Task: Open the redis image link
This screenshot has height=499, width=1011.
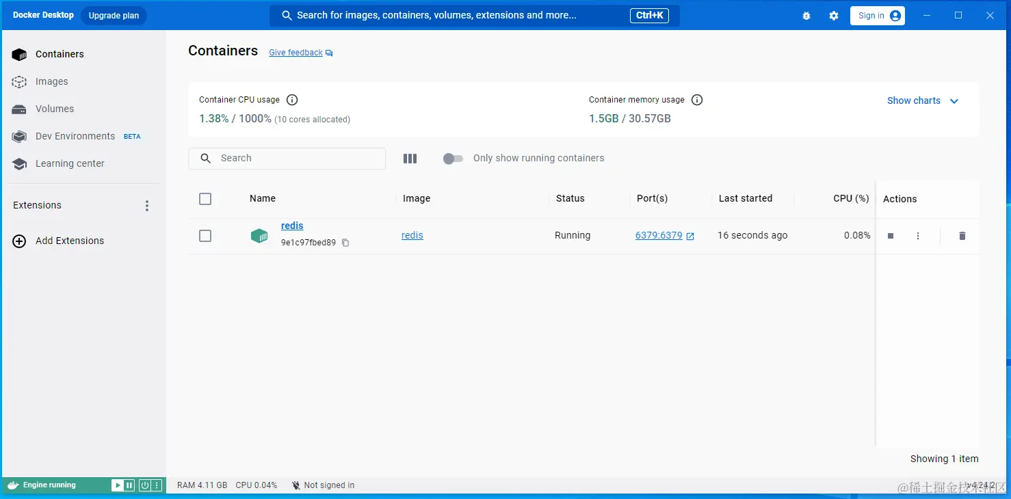Action: [412, 235]
